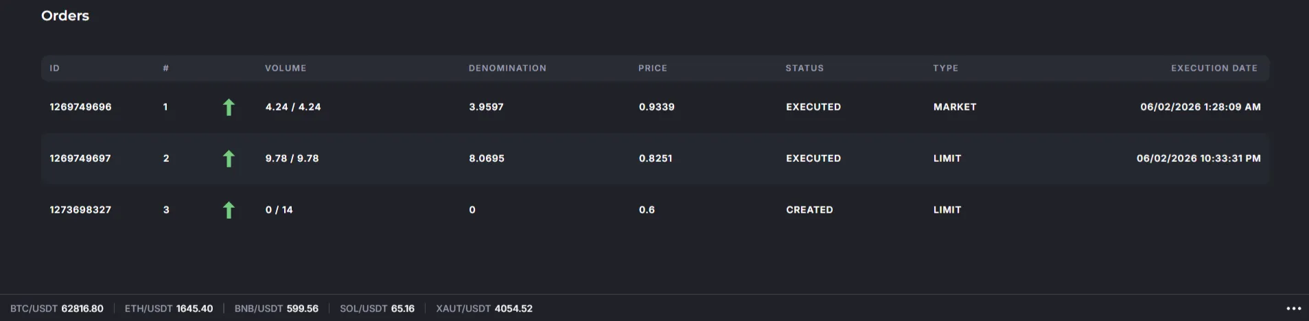Click EXECUTED status of order 1269749696
Viewport: 1309px width, 321px height.
(x=813, y=107)
